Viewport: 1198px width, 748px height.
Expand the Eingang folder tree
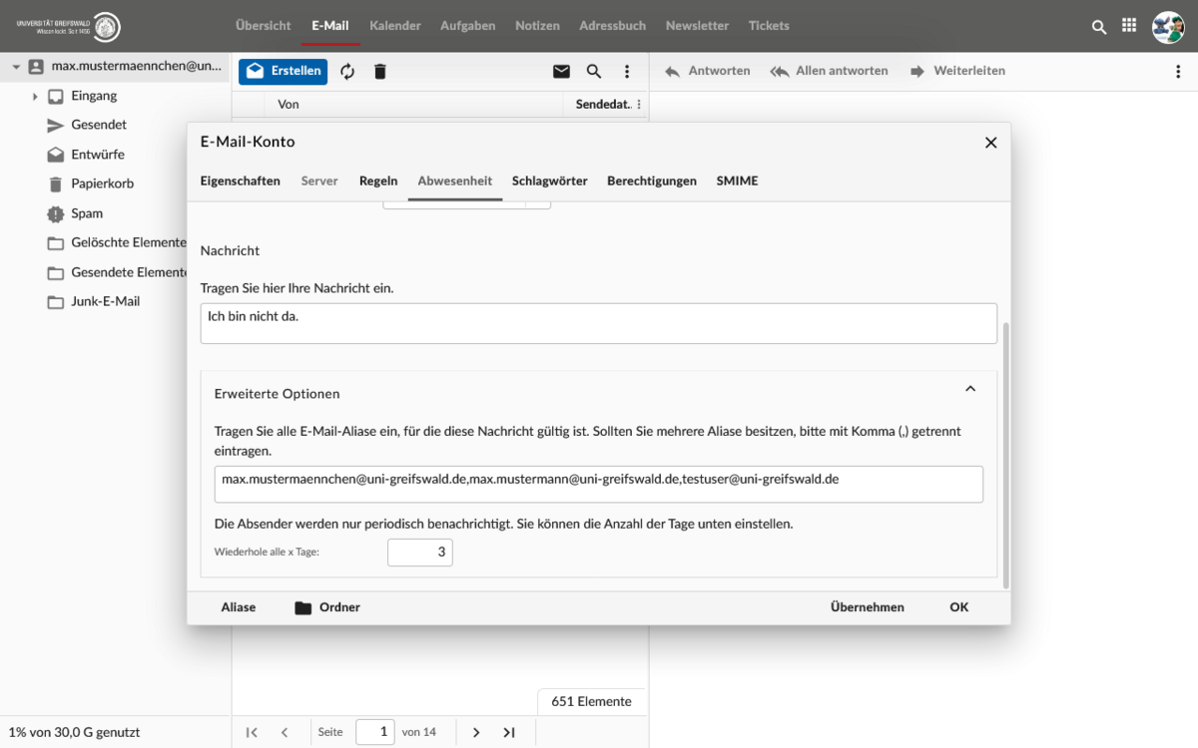[x=35, y=97]
